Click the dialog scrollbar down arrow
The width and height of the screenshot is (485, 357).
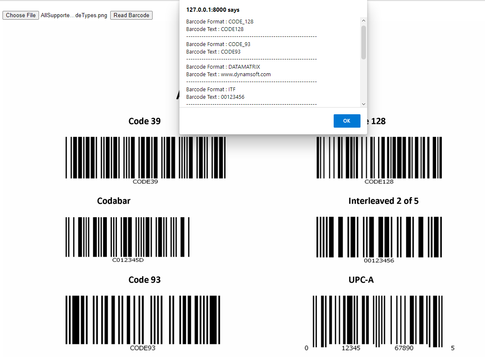tap(363, 104)
